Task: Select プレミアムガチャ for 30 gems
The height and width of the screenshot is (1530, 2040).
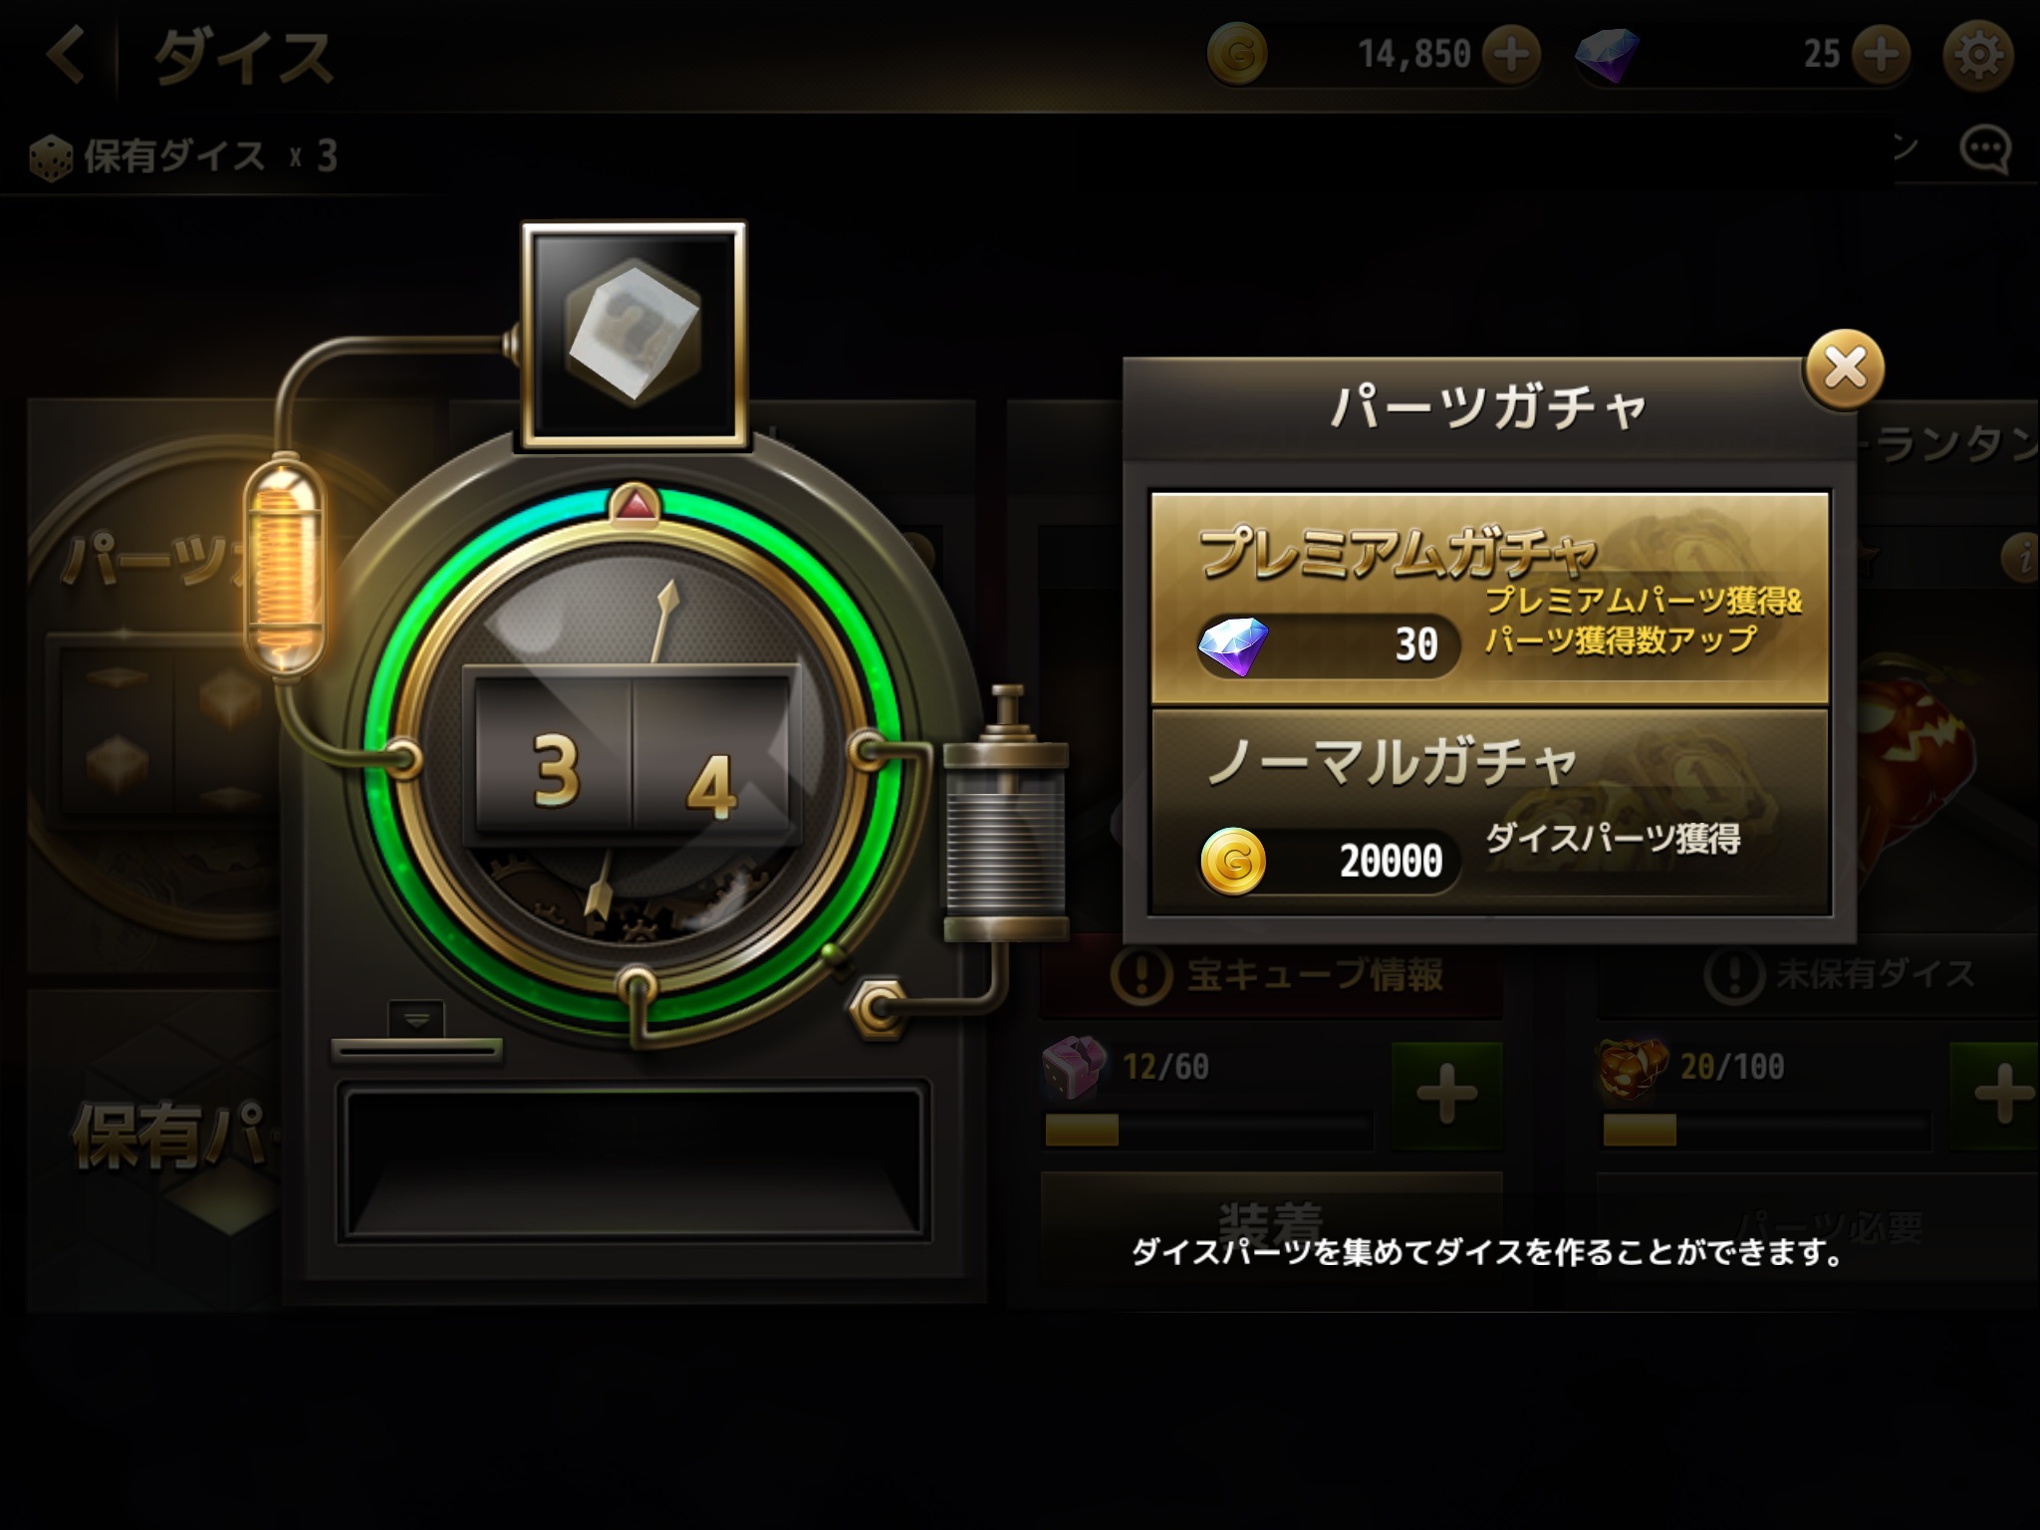Action: pos(1490,598)
